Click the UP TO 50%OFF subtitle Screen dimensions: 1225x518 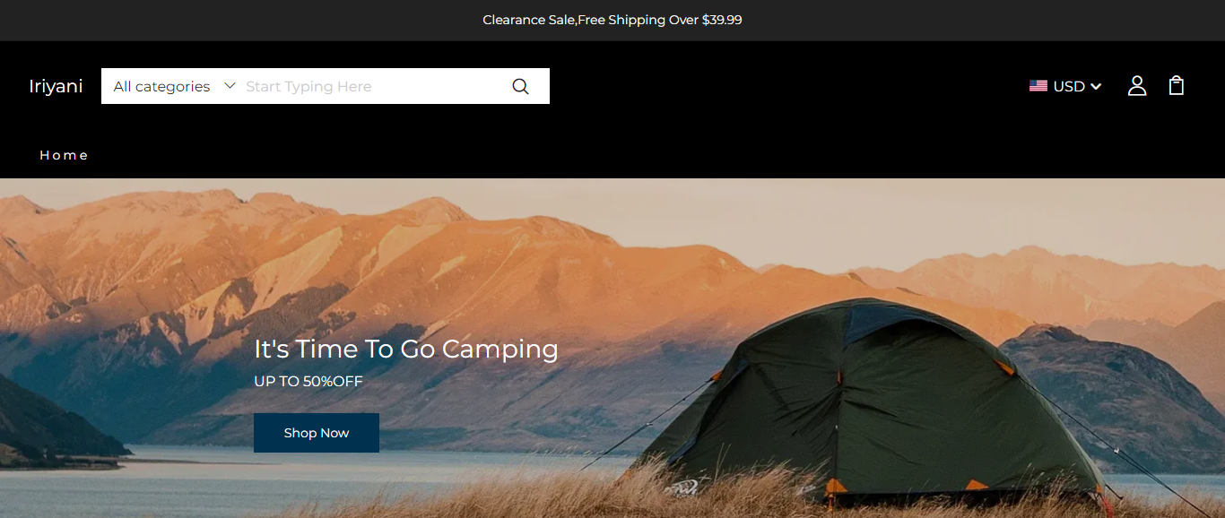[x=308, y=381]
